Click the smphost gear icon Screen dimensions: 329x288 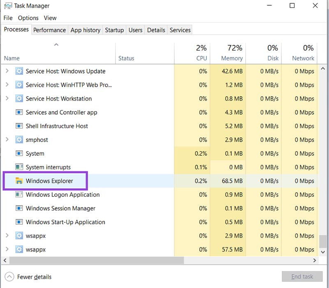point(19,140)
